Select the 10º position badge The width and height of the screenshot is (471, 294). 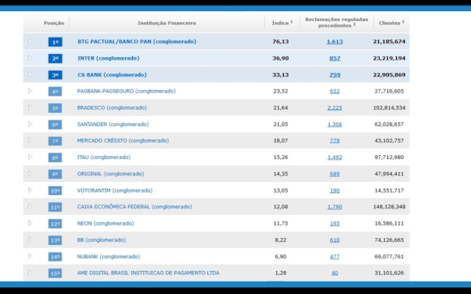[x=55, y=191]
